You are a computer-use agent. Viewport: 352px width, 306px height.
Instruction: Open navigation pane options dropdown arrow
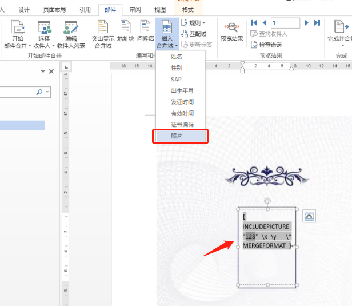[43, 71]
